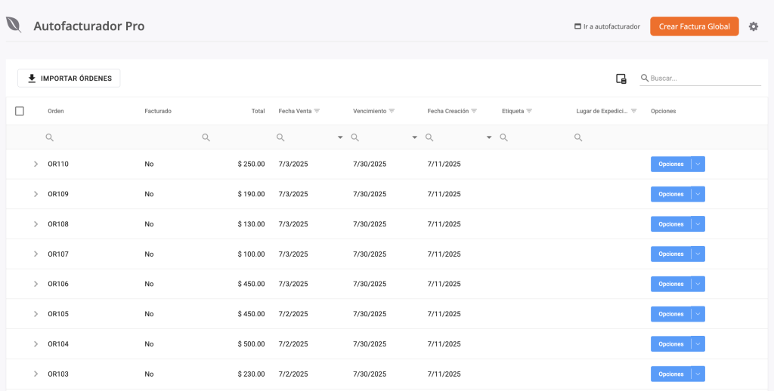
Task: Expand order OR107 row
Action: point(36,254)
